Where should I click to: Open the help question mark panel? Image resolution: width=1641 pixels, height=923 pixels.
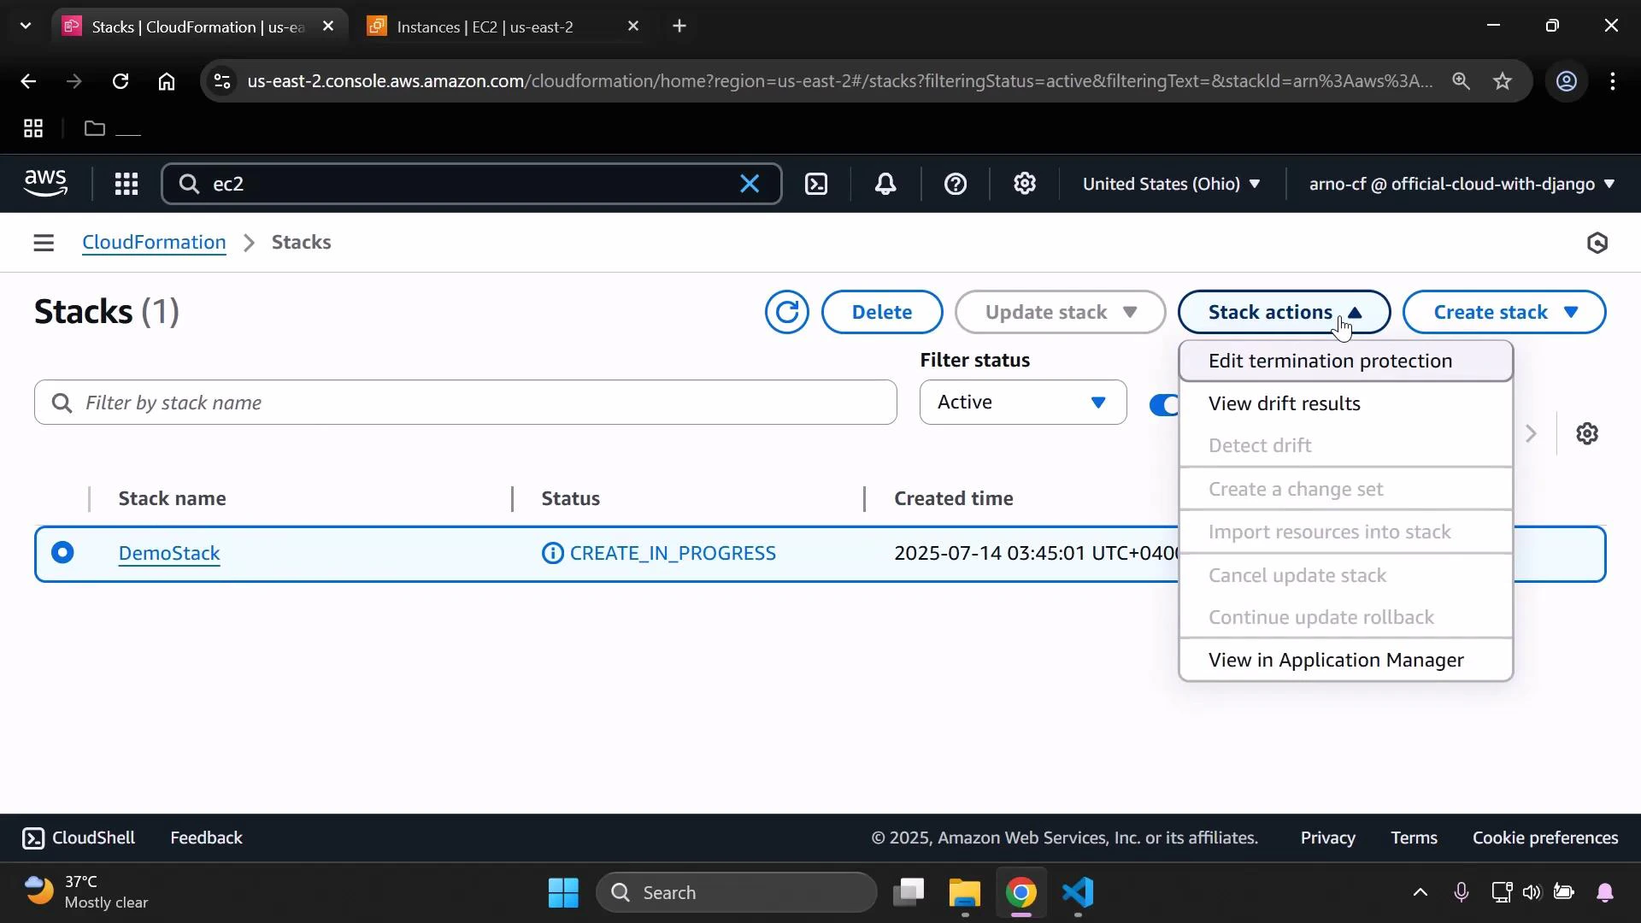point(955,184)
